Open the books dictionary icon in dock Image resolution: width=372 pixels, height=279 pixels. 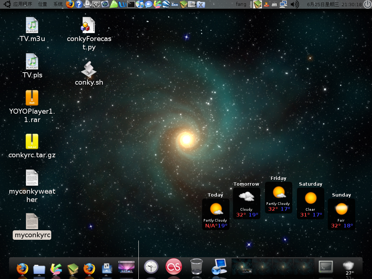(x=73, y=269)
